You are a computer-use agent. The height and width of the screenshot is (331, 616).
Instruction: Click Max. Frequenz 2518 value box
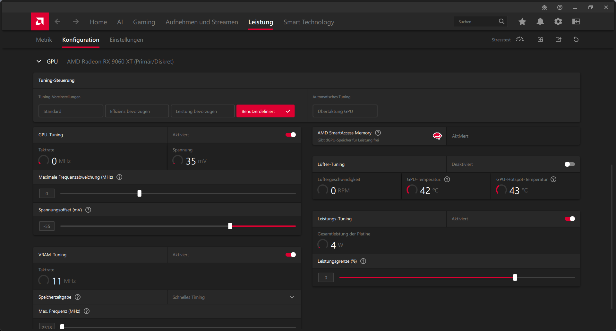coord(47,327)
